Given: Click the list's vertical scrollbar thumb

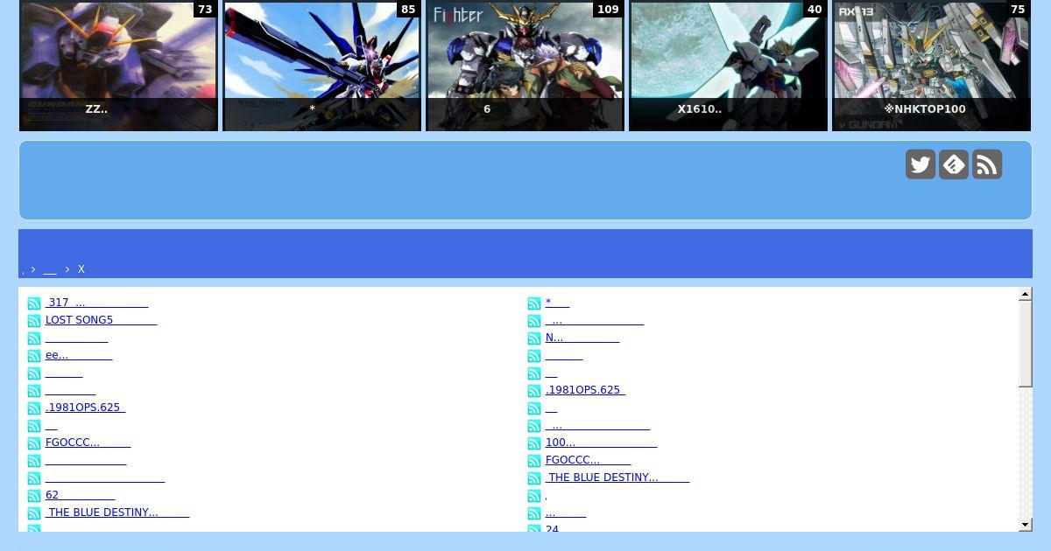Looking at the screenshot, I should 1026,345.
